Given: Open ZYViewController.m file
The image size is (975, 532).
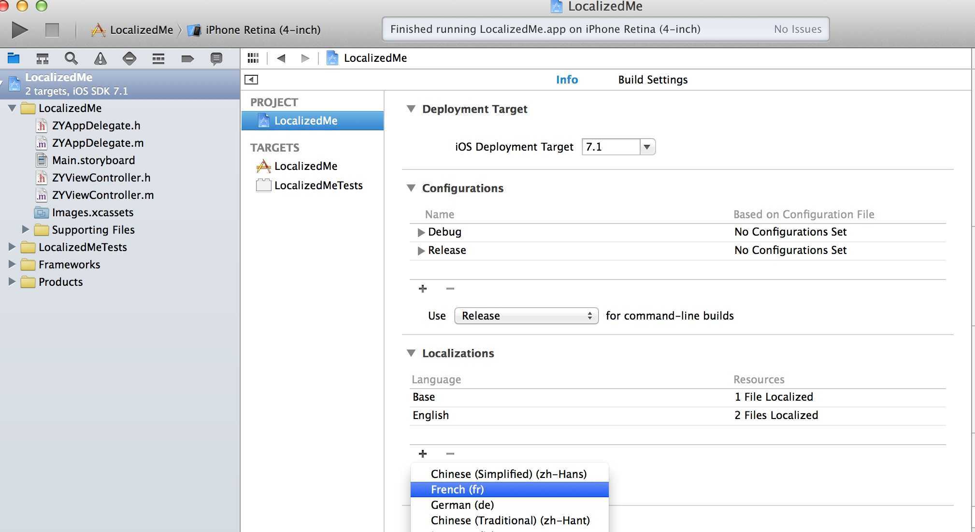Looking at the screenshot, I should click(x=103, y=195).
